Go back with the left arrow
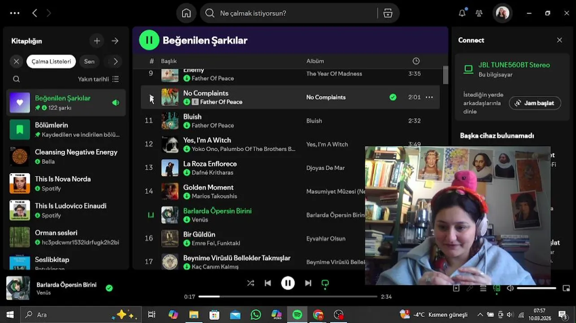The image size is (576, 323). pyautogui.click(x=35, y=13)
